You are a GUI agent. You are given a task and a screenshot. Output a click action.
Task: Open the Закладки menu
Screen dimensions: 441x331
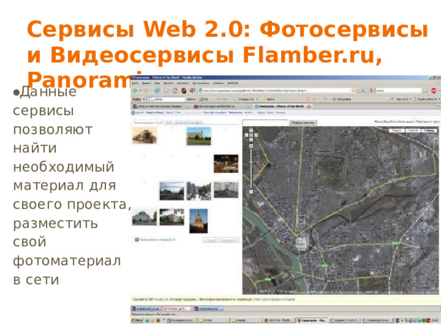(183, 83)
